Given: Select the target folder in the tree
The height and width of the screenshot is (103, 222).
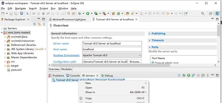Looking at the screenshot, I should (13, 66).
